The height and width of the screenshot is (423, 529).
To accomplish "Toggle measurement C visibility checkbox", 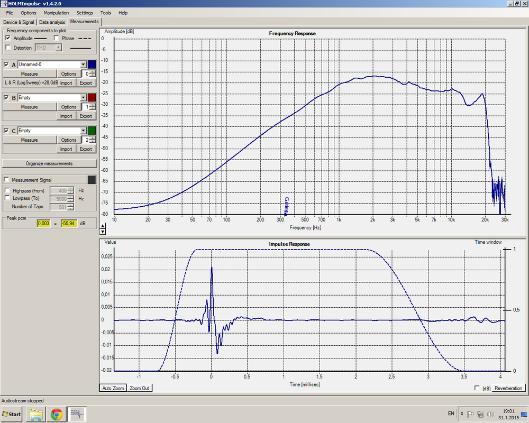I will [x=6, y=131].
